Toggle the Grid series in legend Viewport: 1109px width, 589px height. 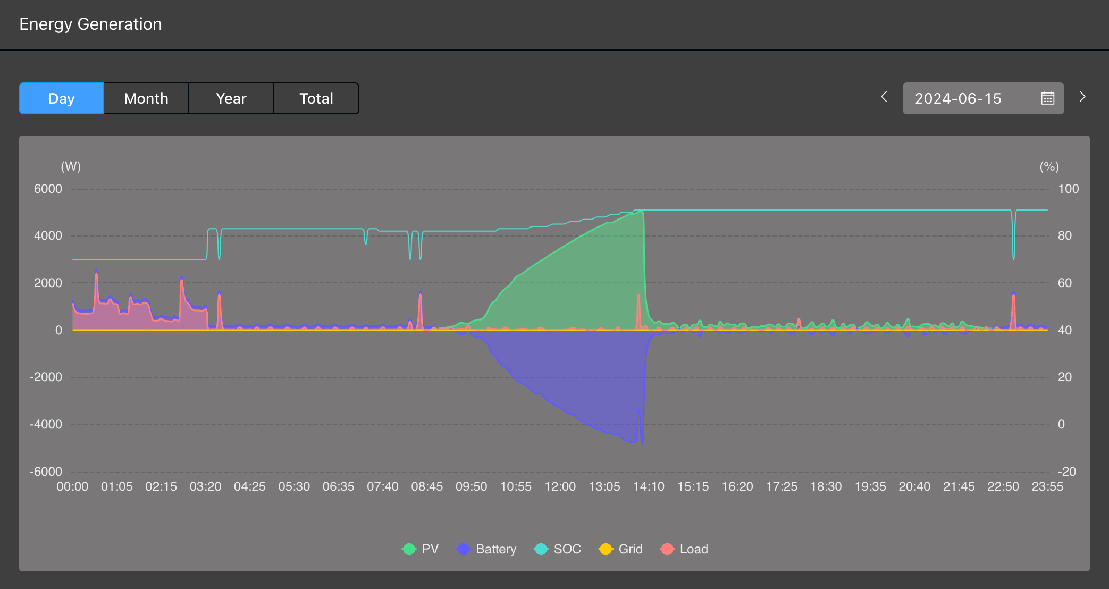click(x=620, y=549)
